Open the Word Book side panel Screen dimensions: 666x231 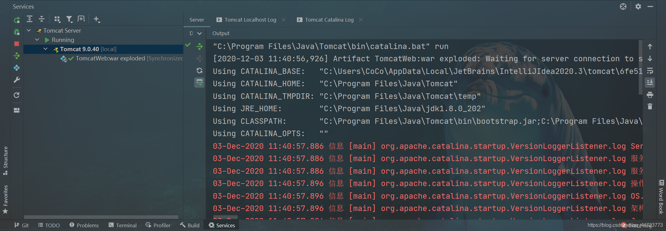(661, 197)
